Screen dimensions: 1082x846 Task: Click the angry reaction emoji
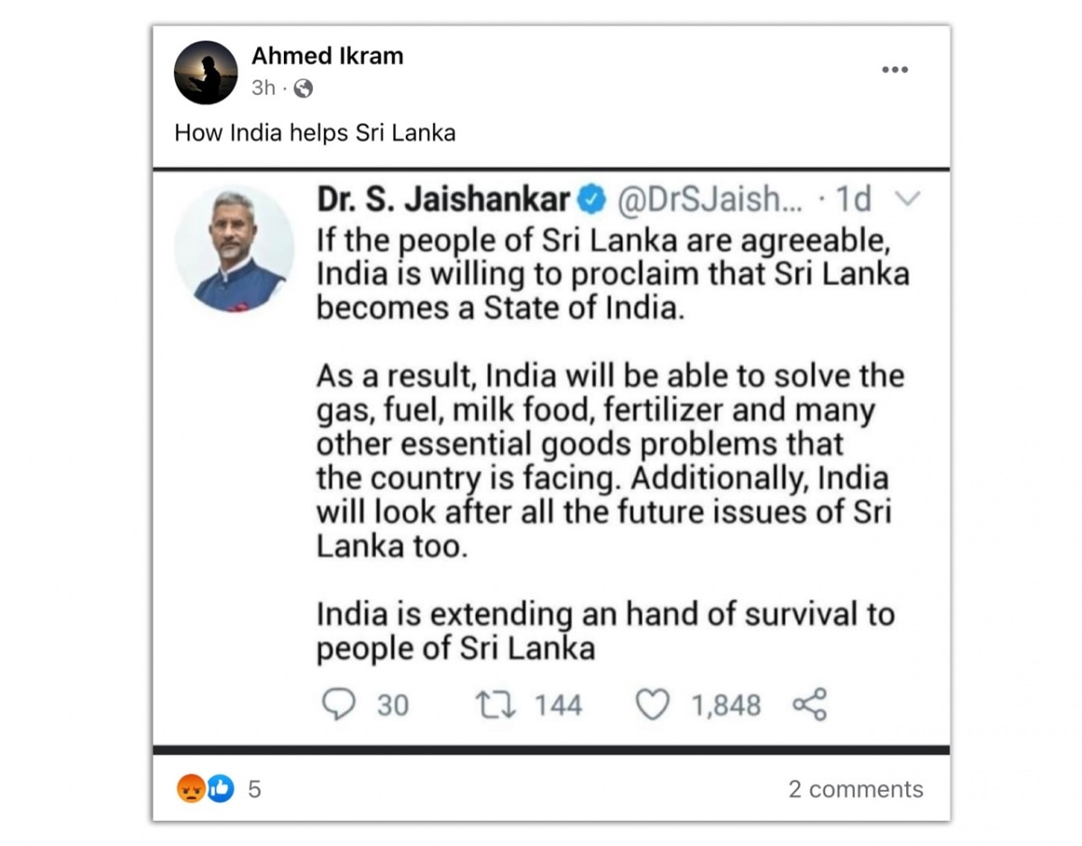coord(190,789)
